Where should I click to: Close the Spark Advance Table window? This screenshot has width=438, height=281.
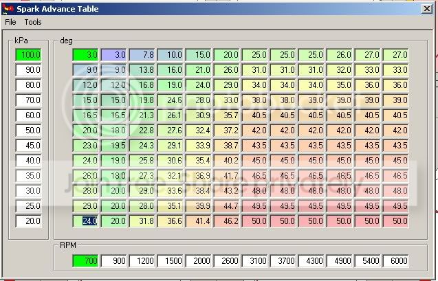pos(427,9)
